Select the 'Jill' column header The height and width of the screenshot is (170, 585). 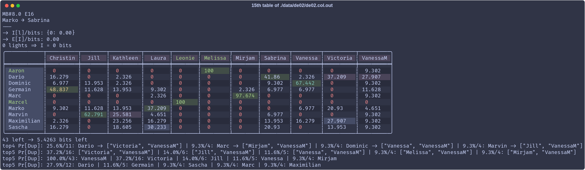tap(94, 58)
